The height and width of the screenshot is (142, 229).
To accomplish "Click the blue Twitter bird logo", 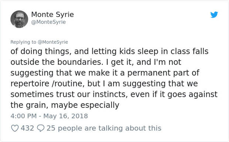I will tap(214, 15).
